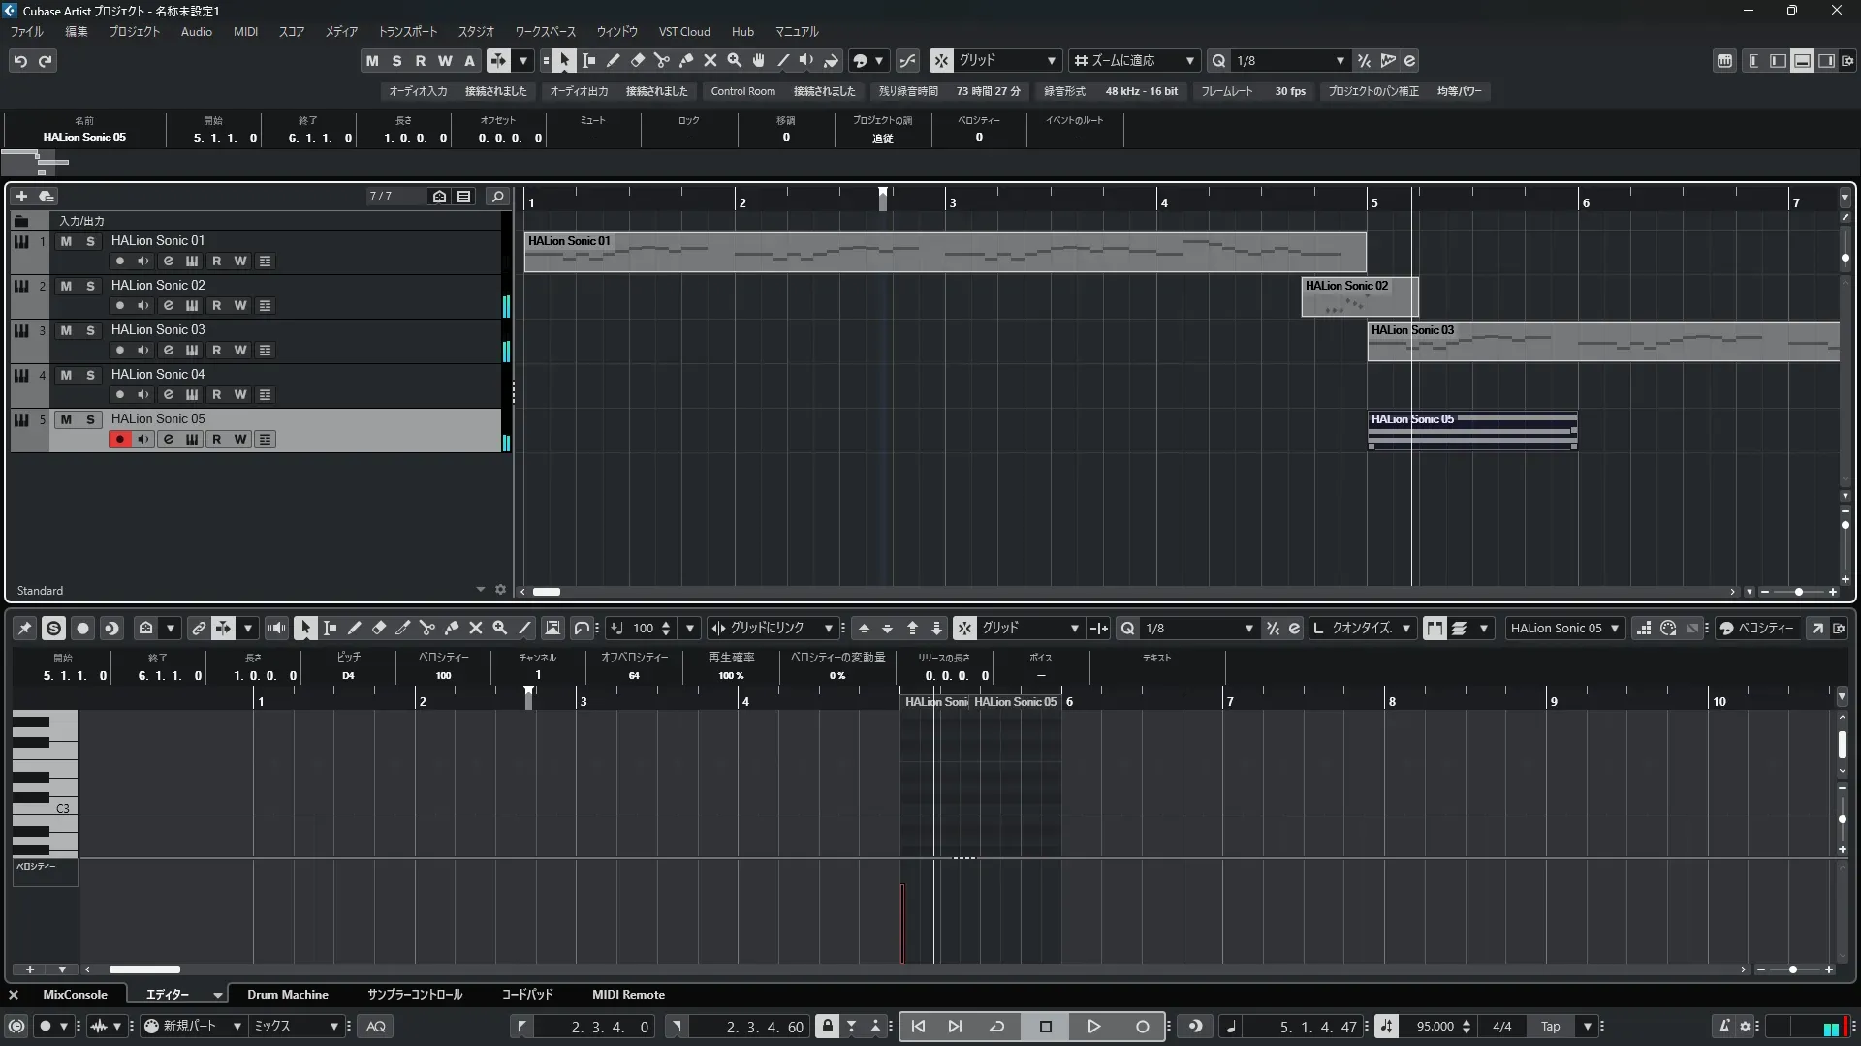Select the Zoom magnifier tool in top toolbar
This screenshot has height=1046, width=1861.
pos(735,61)
